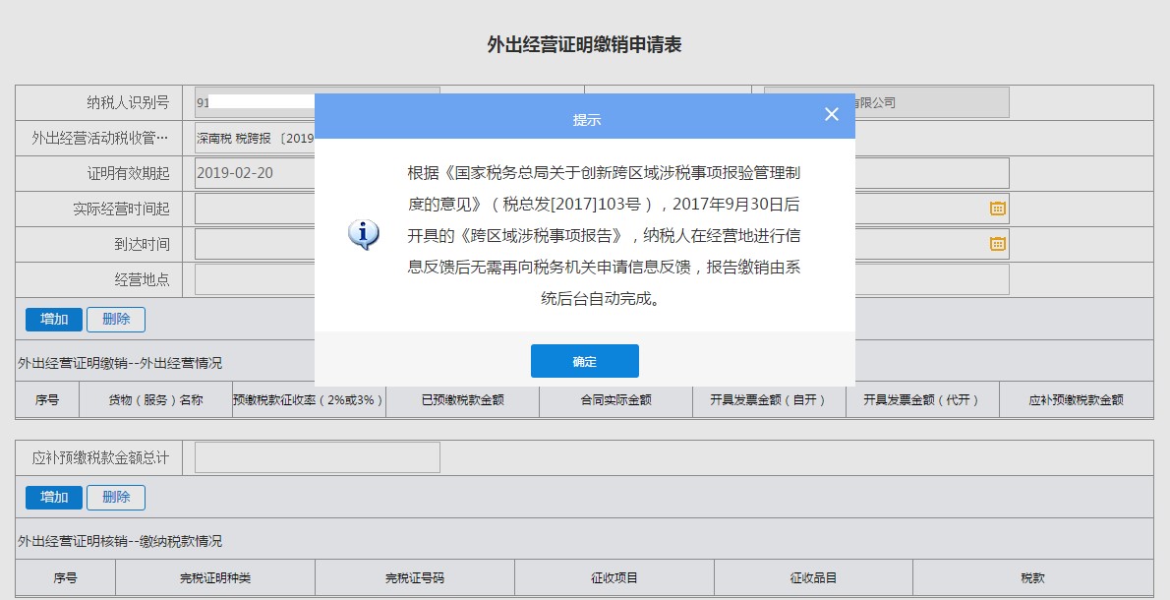
Task: Click the 已预缴税款金额 column header
Action: click(x=462, y=400)
